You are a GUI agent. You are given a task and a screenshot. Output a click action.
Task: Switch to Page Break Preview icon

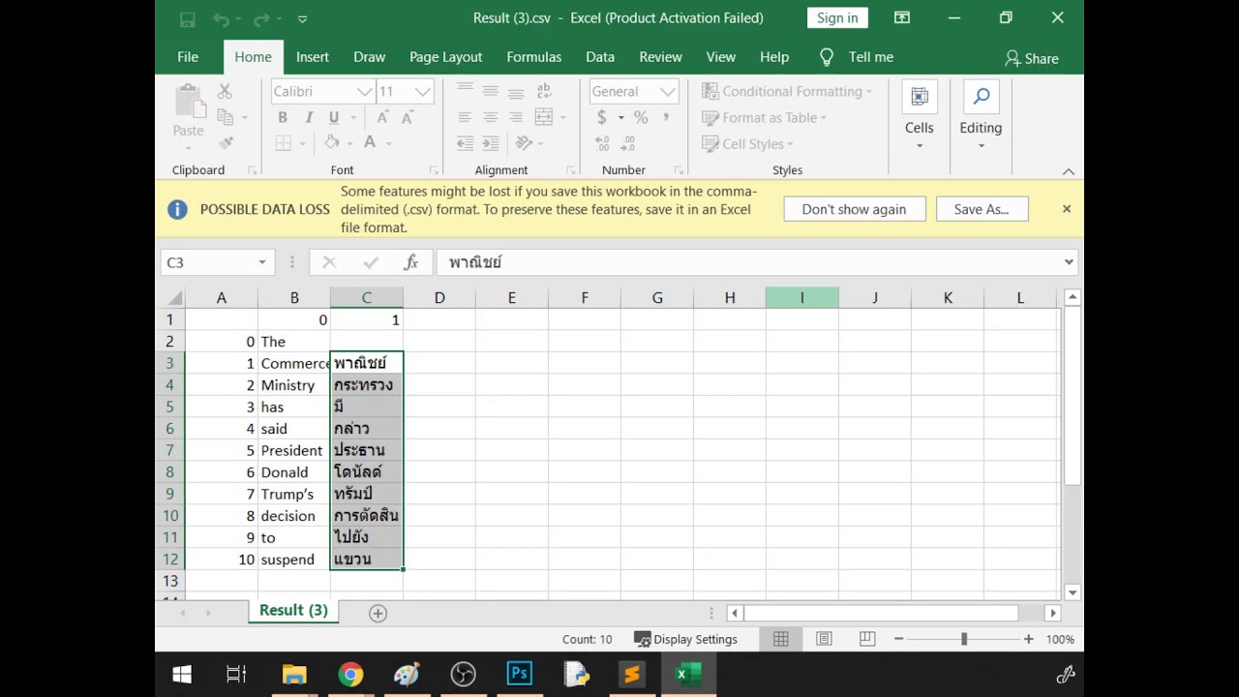[867, 639]
